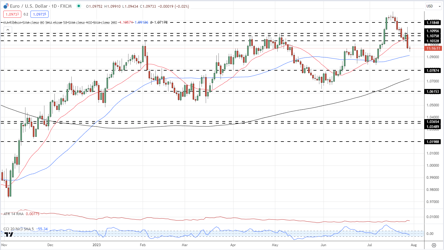Click the Feb label on time axis
Screen dimensions: 444x250
[x=143, y=245]
